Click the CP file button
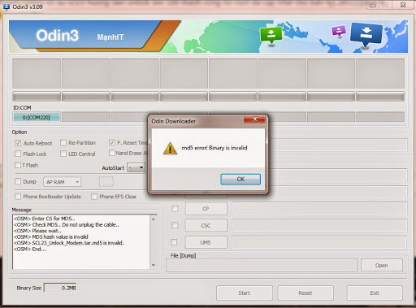 [x=206, y=209]
